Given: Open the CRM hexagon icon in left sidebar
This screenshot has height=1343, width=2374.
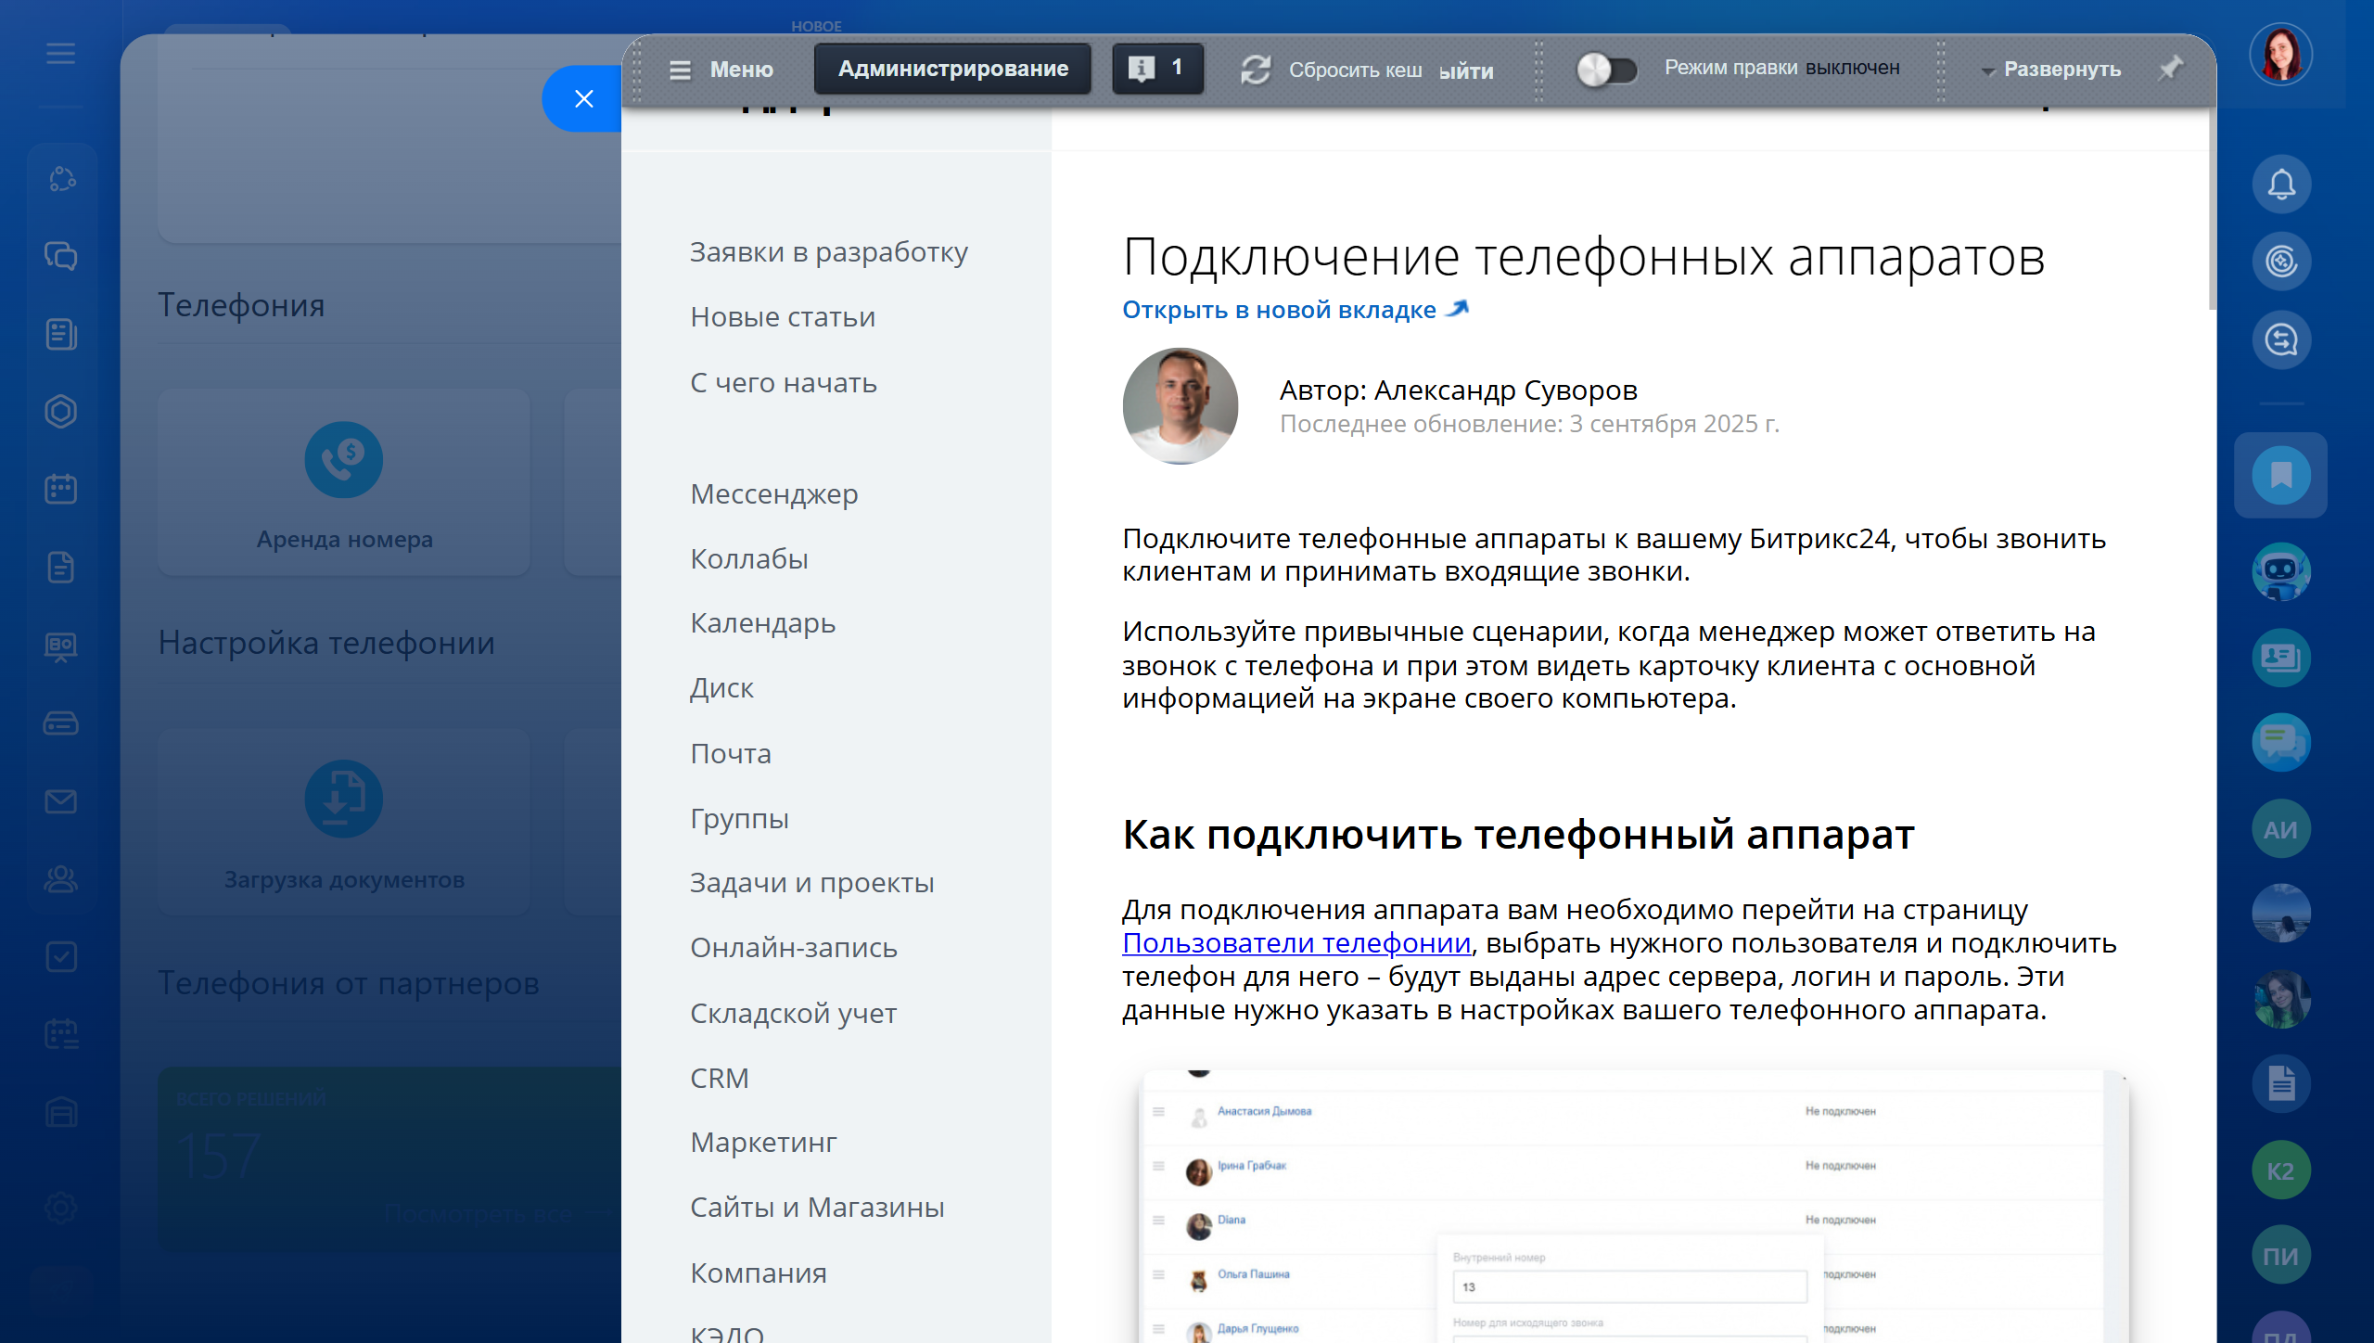Looking at the screenshot, I should (x=61, y=411).
